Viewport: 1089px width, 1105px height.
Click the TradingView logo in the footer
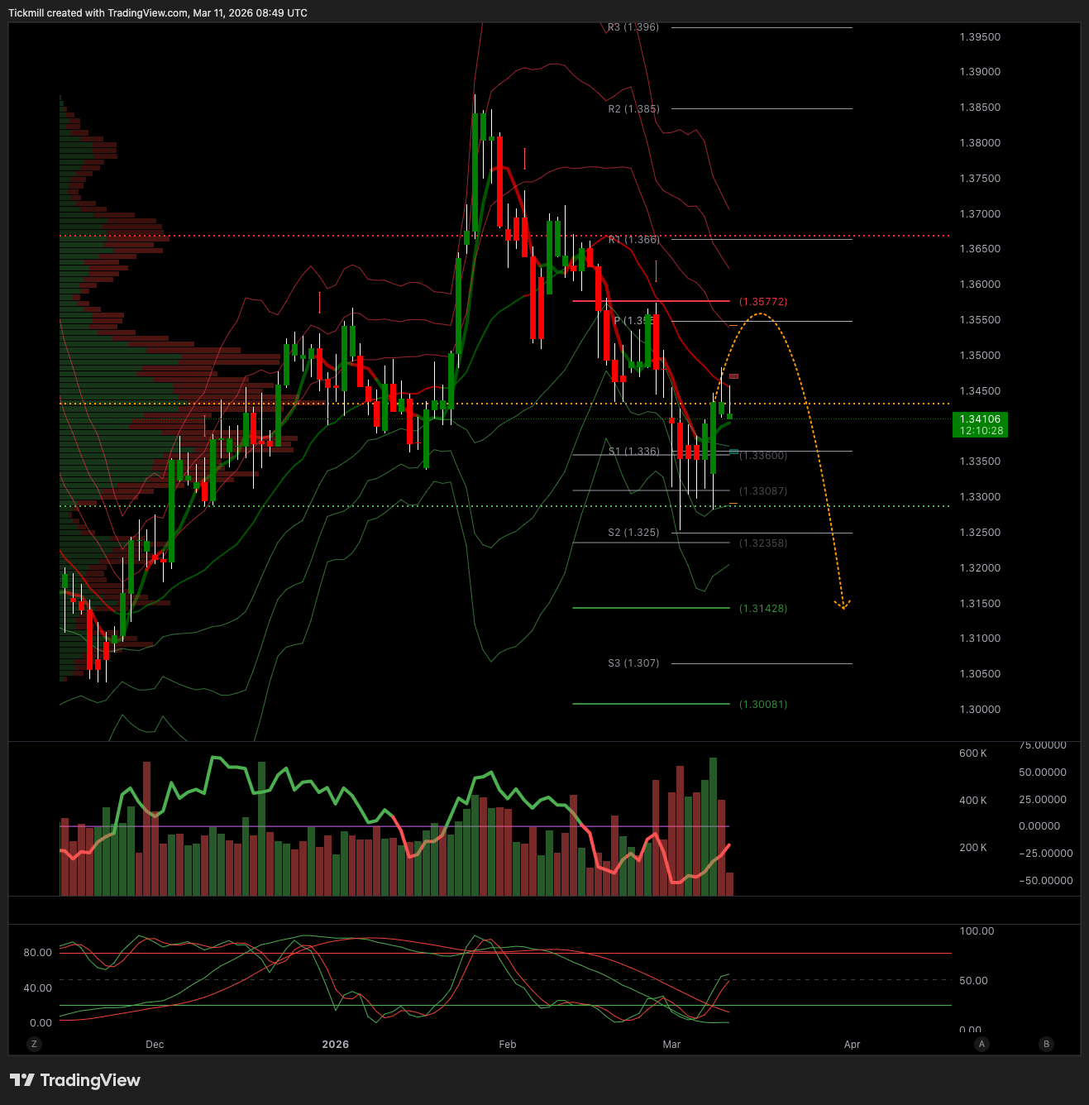(x=75, y=1080)
